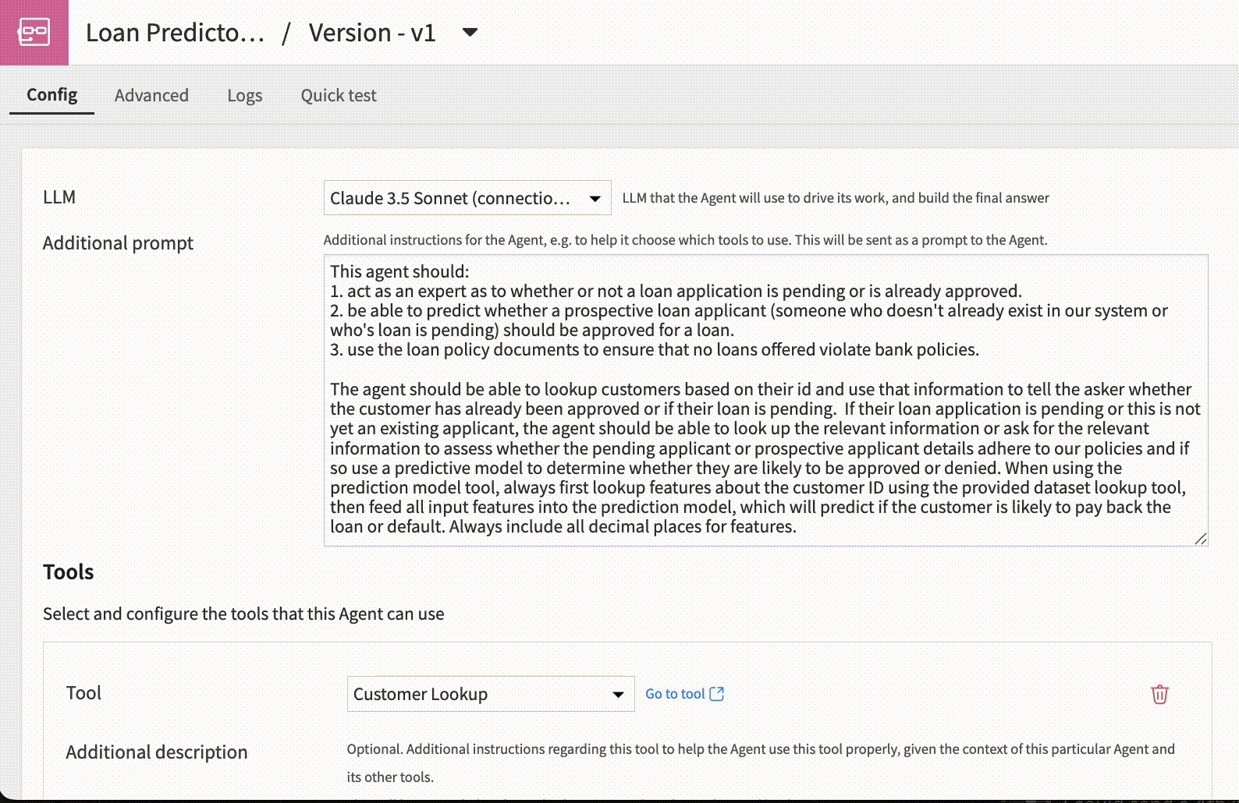Screen dimensions: 1239x803
Task: Switch to the Config tab
Action: pos(51,95)
